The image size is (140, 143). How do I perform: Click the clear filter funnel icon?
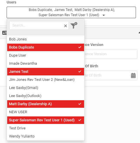(74, 25)
